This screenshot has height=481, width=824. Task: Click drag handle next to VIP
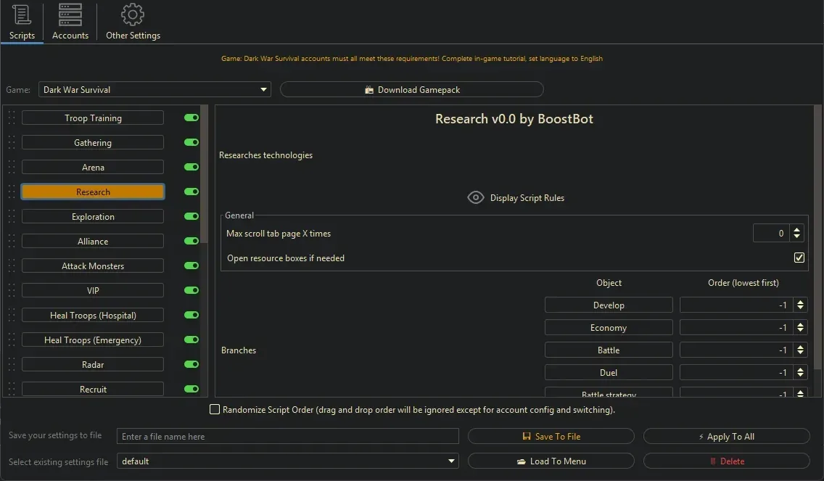click(x=12, y=291)
